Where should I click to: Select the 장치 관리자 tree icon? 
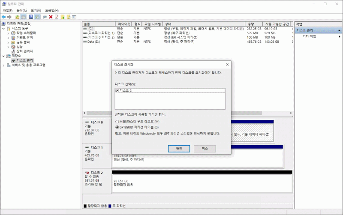click(14, 51)
